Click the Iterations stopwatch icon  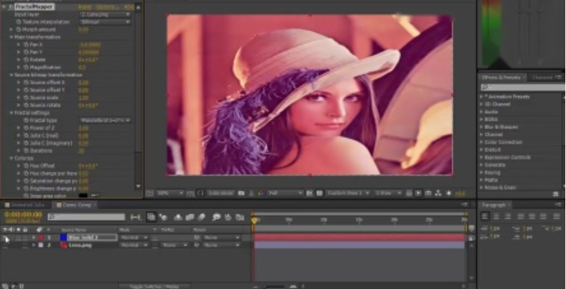[26, 150]
